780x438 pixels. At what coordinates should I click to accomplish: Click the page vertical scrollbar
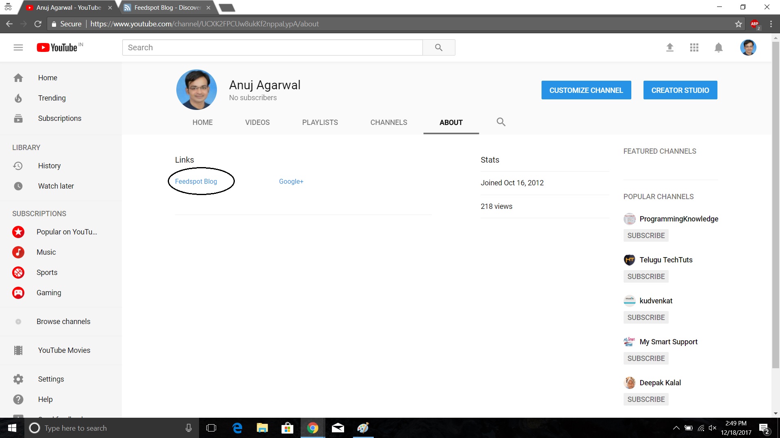tap(776, 204)
